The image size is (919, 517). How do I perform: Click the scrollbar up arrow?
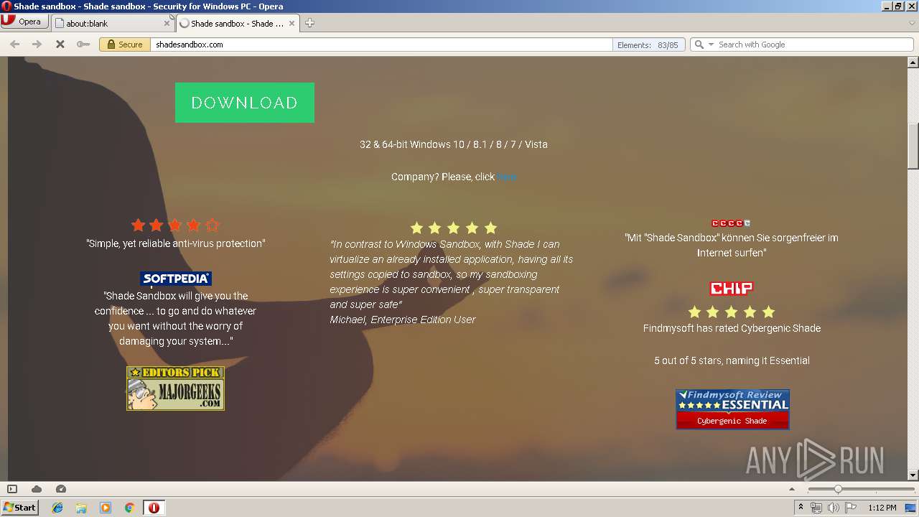coord(913,62)
